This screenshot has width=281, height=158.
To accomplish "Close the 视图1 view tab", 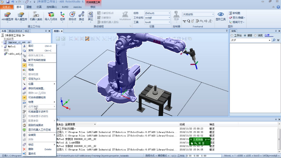I will click(x=61, y=31).
